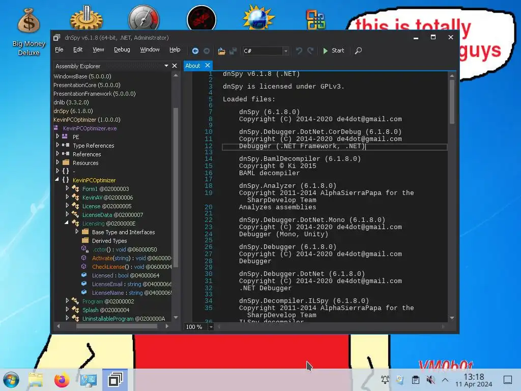The height and width of the screenshot is (391, 521).
Task: Open Assembly Explorer panel options arrow
Action: coord(166,66)
